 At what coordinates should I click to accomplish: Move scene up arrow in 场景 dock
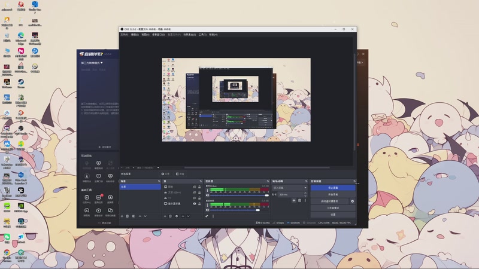click(140, 216)
